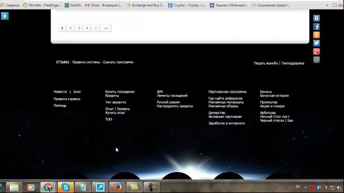Image resolution: width=344 pixels, height=193 pixels.
Task: Click the scroll-to-top arrow icon
Action: (x=5, y=16)
